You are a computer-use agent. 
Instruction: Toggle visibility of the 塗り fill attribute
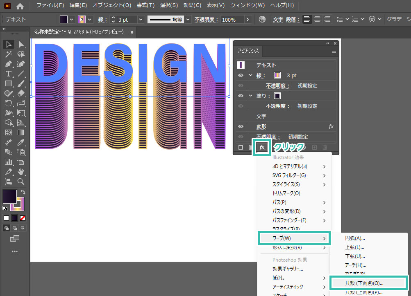pyautogui.click(x=241, y=96)
